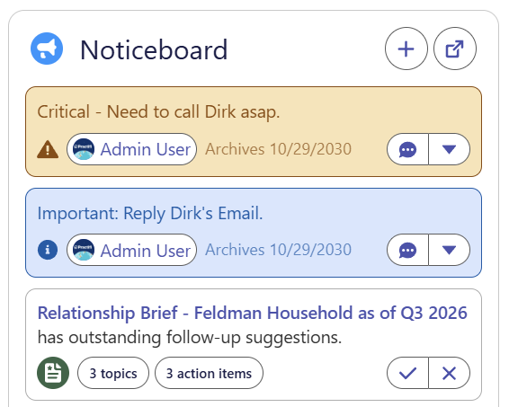
Task: Click warning triangle icon on Critical notice
Action: [x=48, y=149]
